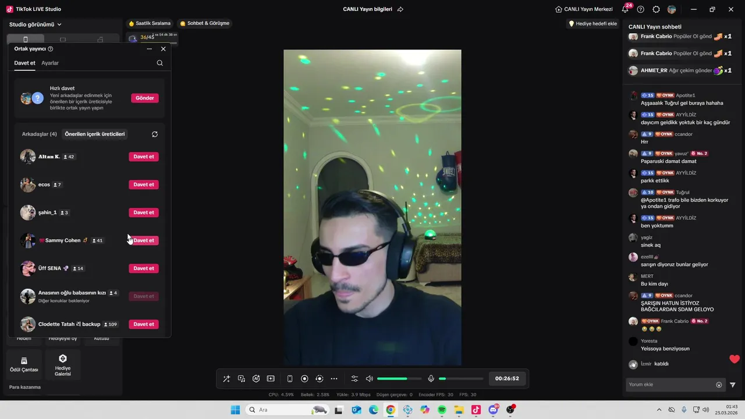Refresh the suggested creators list

pyautogui.click(x=155, y=134)
